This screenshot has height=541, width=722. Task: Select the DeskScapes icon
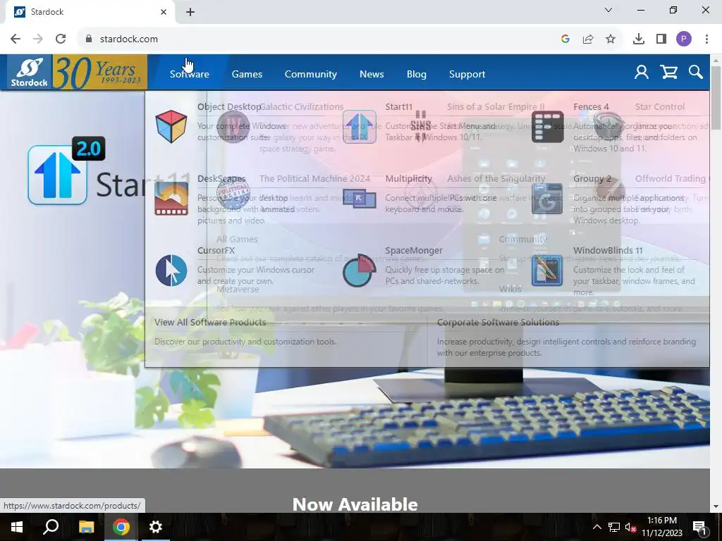[x=171, y=199]
